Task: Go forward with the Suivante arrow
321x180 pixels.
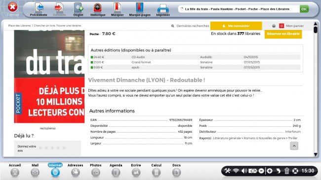Action: 59,9
